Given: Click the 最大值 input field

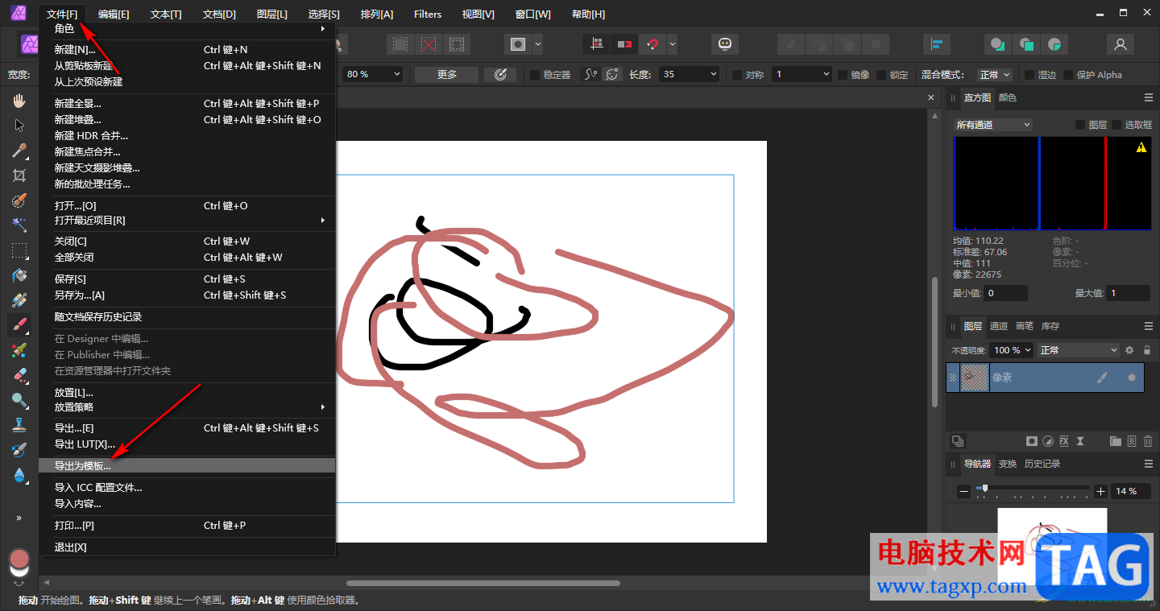Looking at the screenshot, I should pyautogui.click(x=1128, y=294).
